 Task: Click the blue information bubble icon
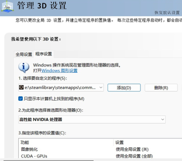24,67
